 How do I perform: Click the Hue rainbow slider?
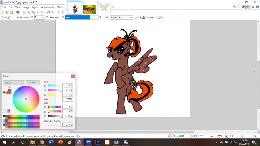point(55,107)
